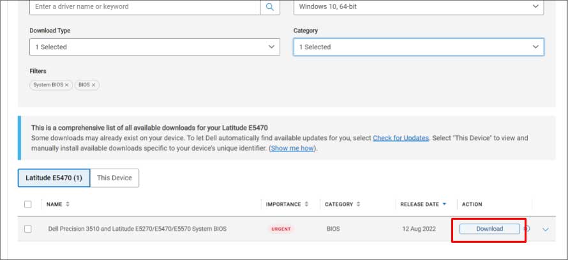Viewport: 568px width, 260px height.
Task: Follow the Check for Updates link
Action: pyautogui.click(x=401, y=138)
